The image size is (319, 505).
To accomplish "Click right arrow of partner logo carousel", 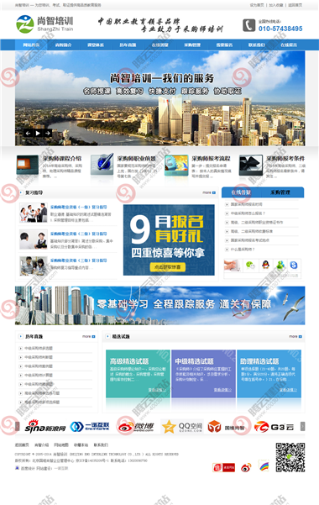I will pos(302,426).
